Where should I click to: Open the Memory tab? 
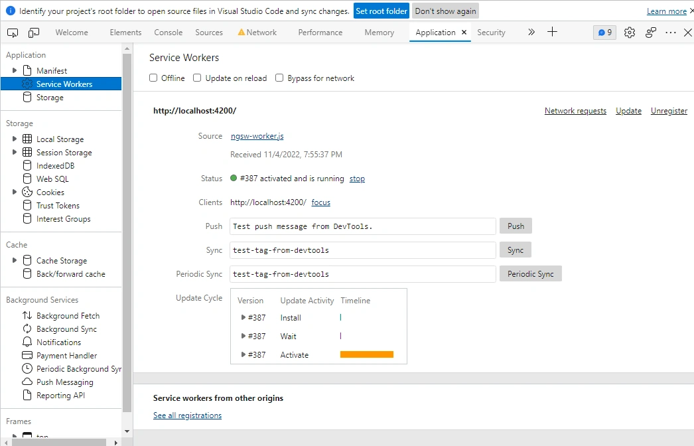coord(380,33)
